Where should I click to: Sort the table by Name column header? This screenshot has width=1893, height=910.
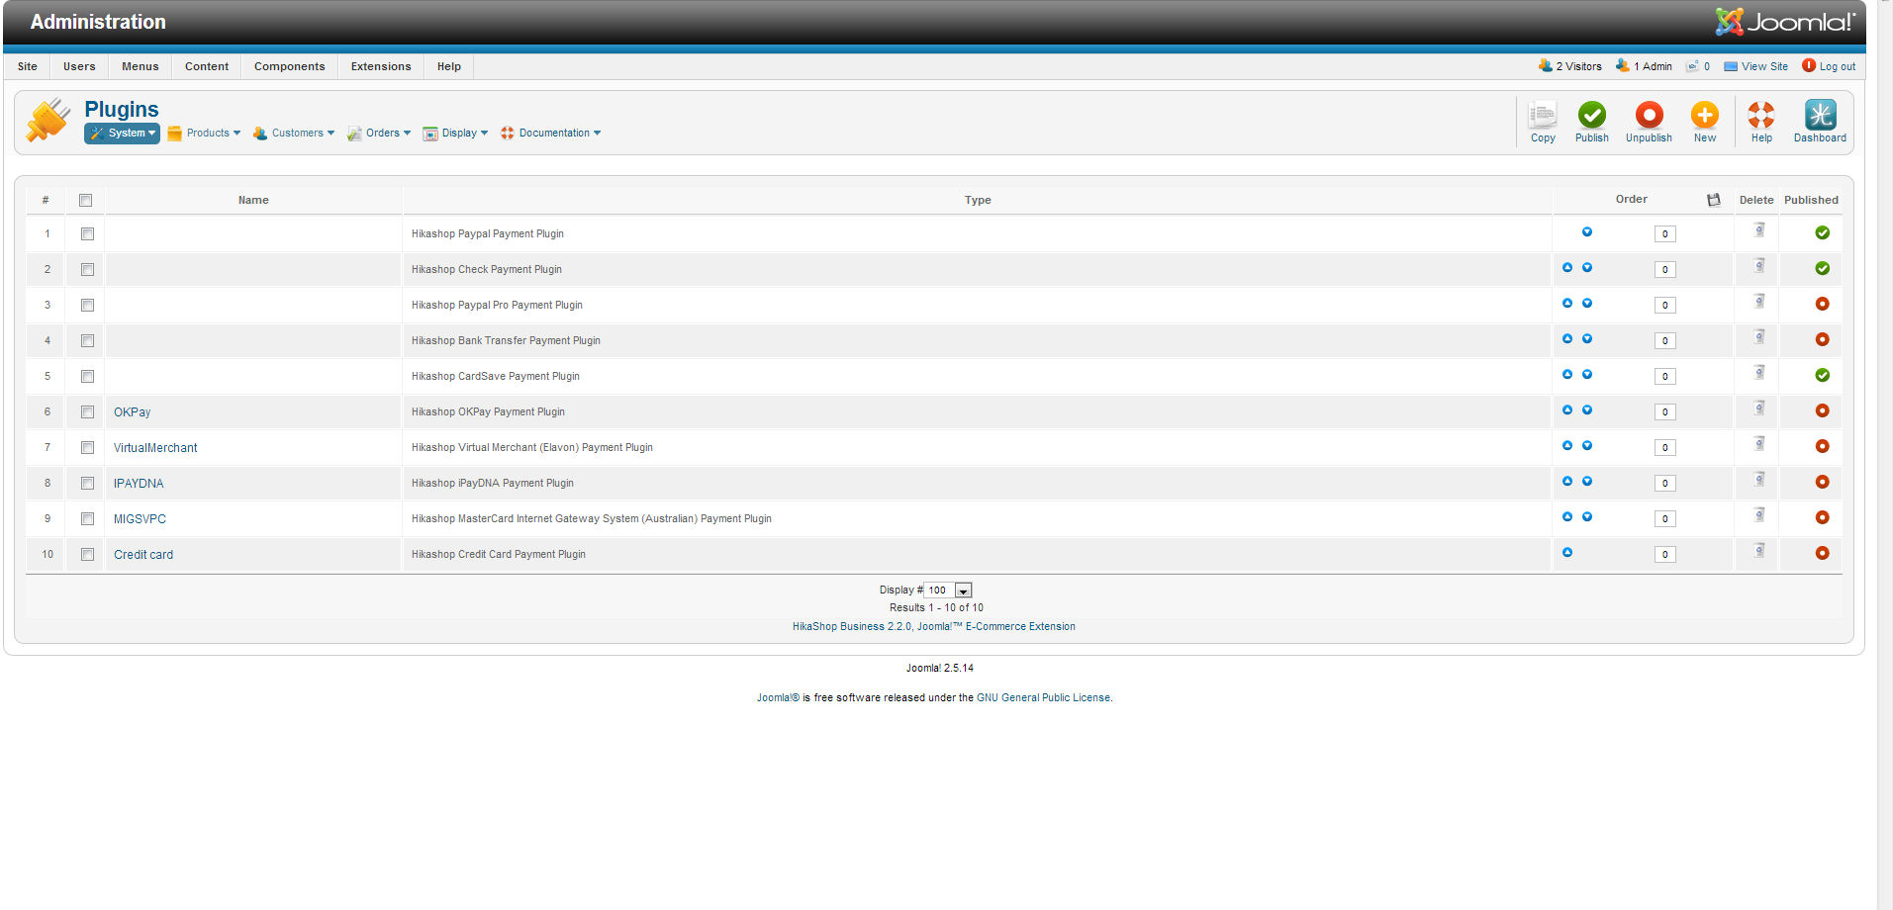[253, 200]
